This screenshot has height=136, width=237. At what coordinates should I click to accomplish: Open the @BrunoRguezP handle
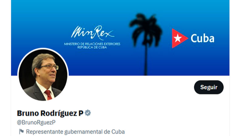pos(36,122)
